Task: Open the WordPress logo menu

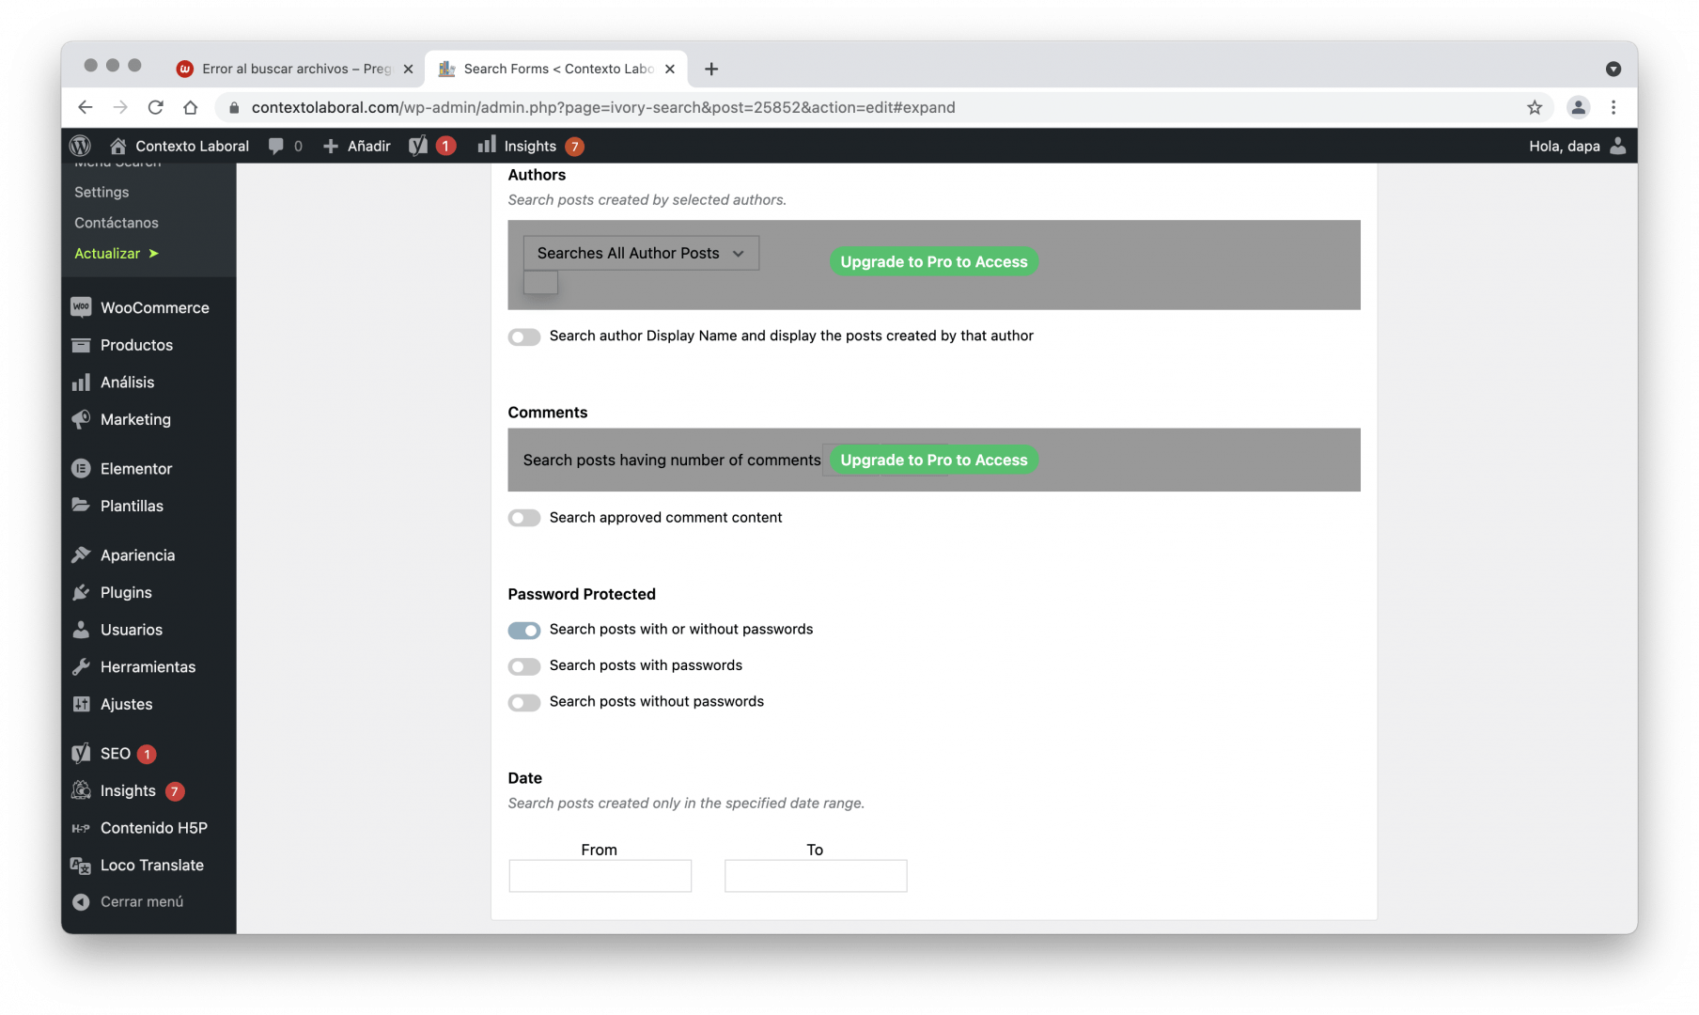Action: [81, 146]
